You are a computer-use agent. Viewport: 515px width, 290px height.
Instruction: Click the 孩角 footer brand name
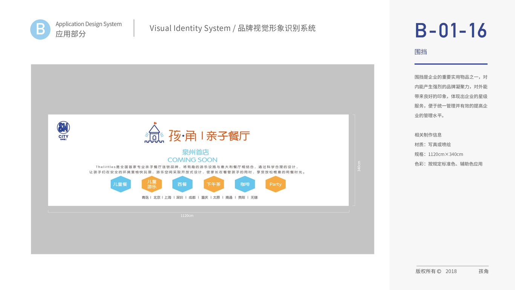483,271
